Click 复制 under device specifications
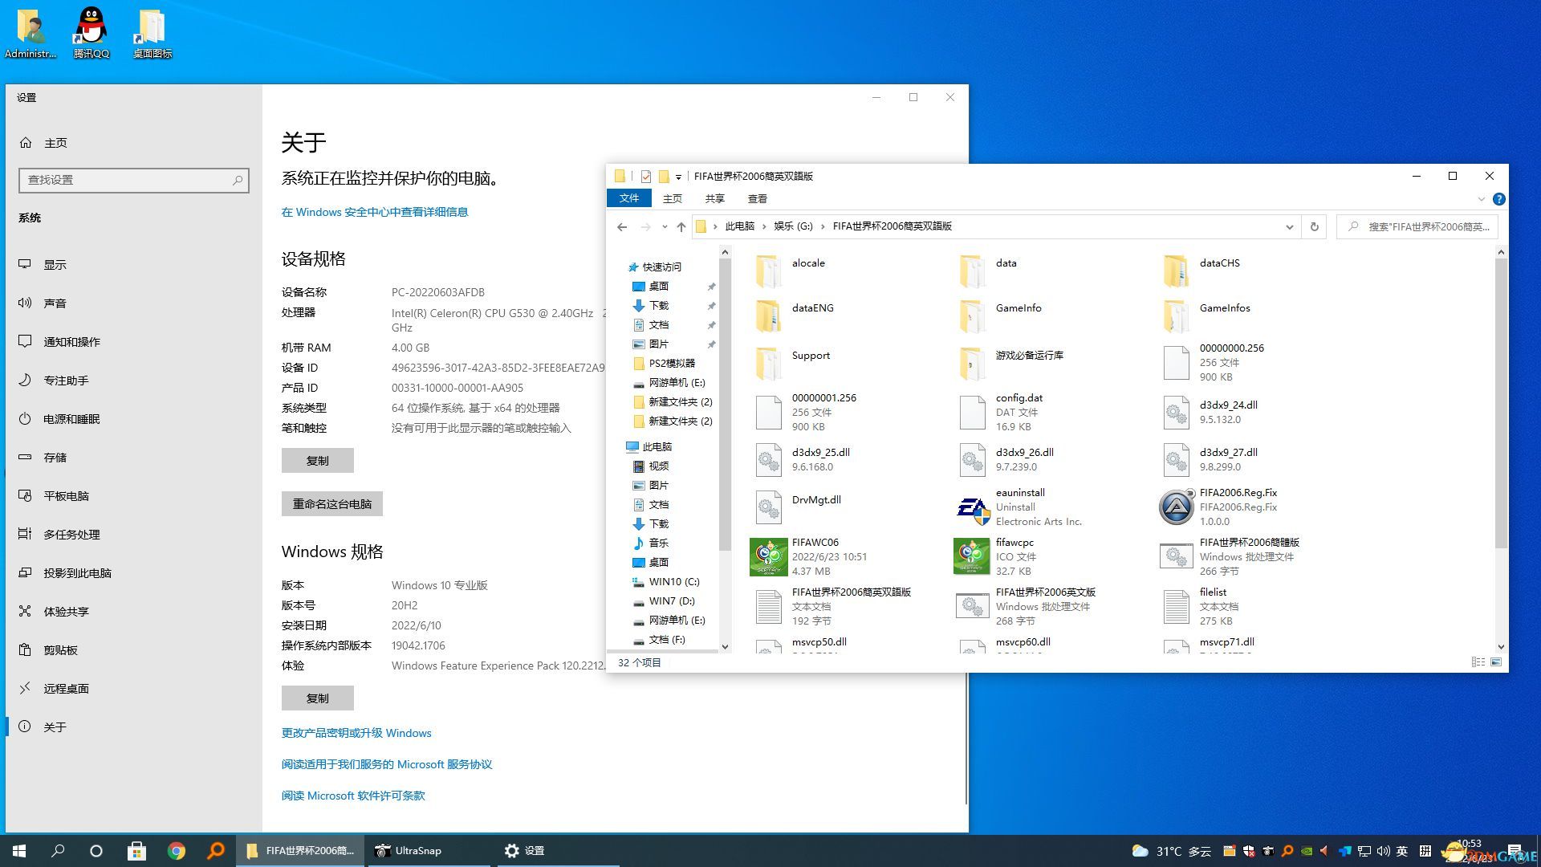The image size is (1541, 867). coord(317,460)
